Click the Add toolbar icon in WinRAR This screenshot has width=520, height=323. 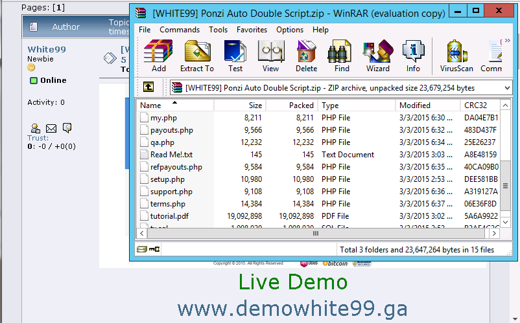pyautogui.click(x=158, y=56)
